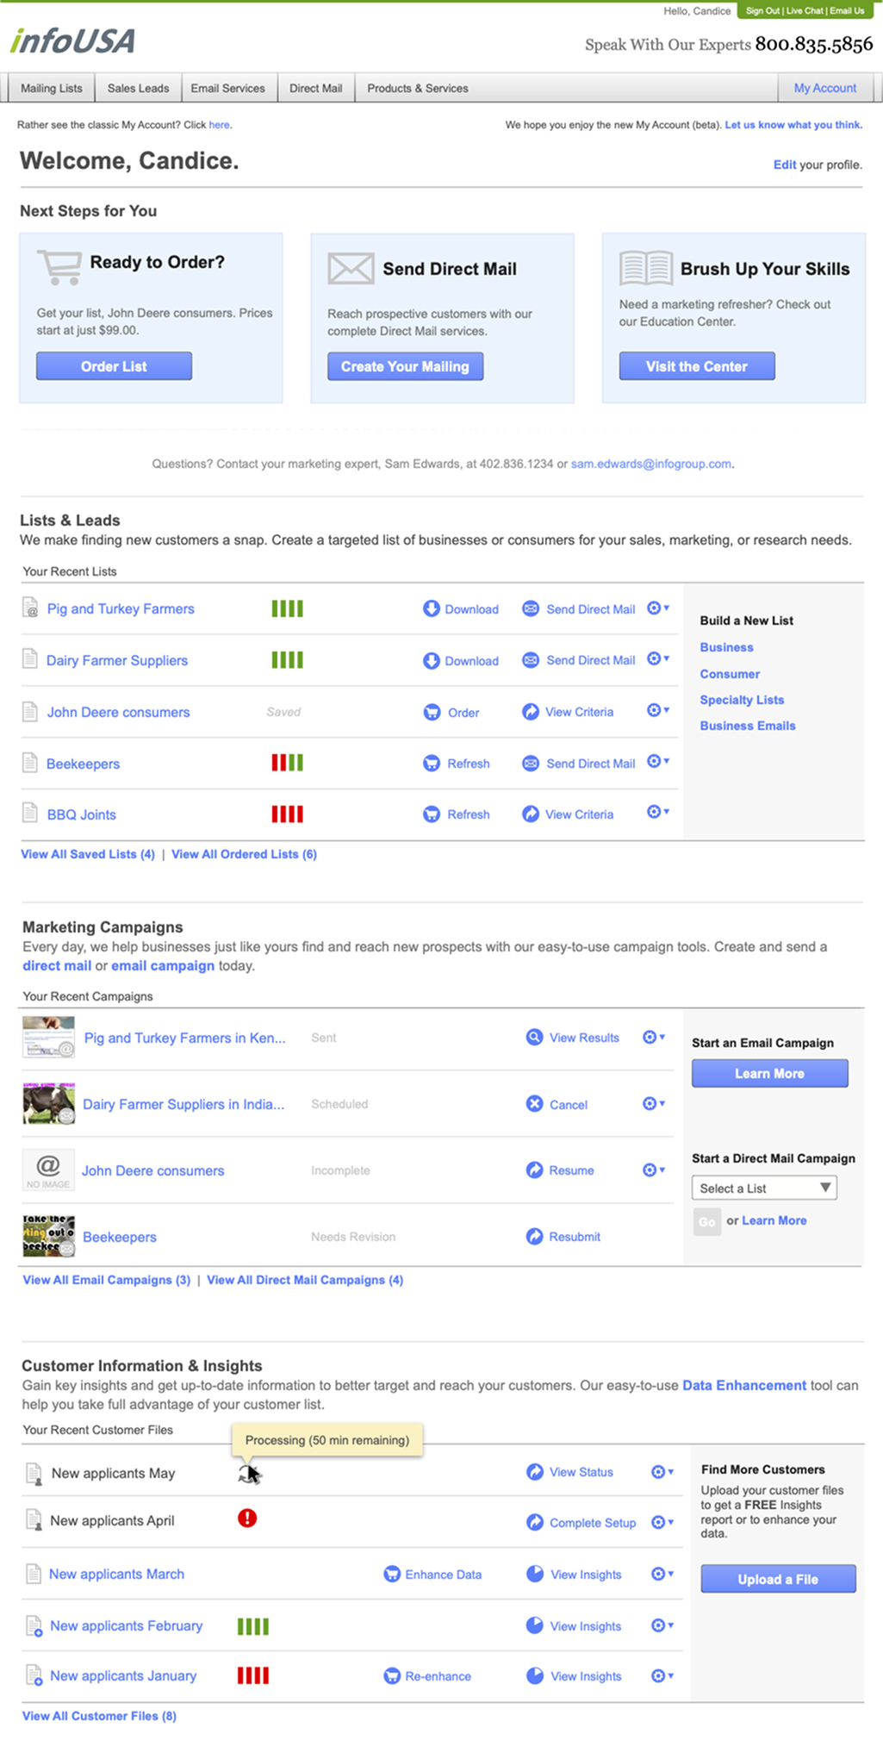Click the greyed Go button
This screenshot has height=1759, width=883.
pyautogui.click(x=707, y=1221)
